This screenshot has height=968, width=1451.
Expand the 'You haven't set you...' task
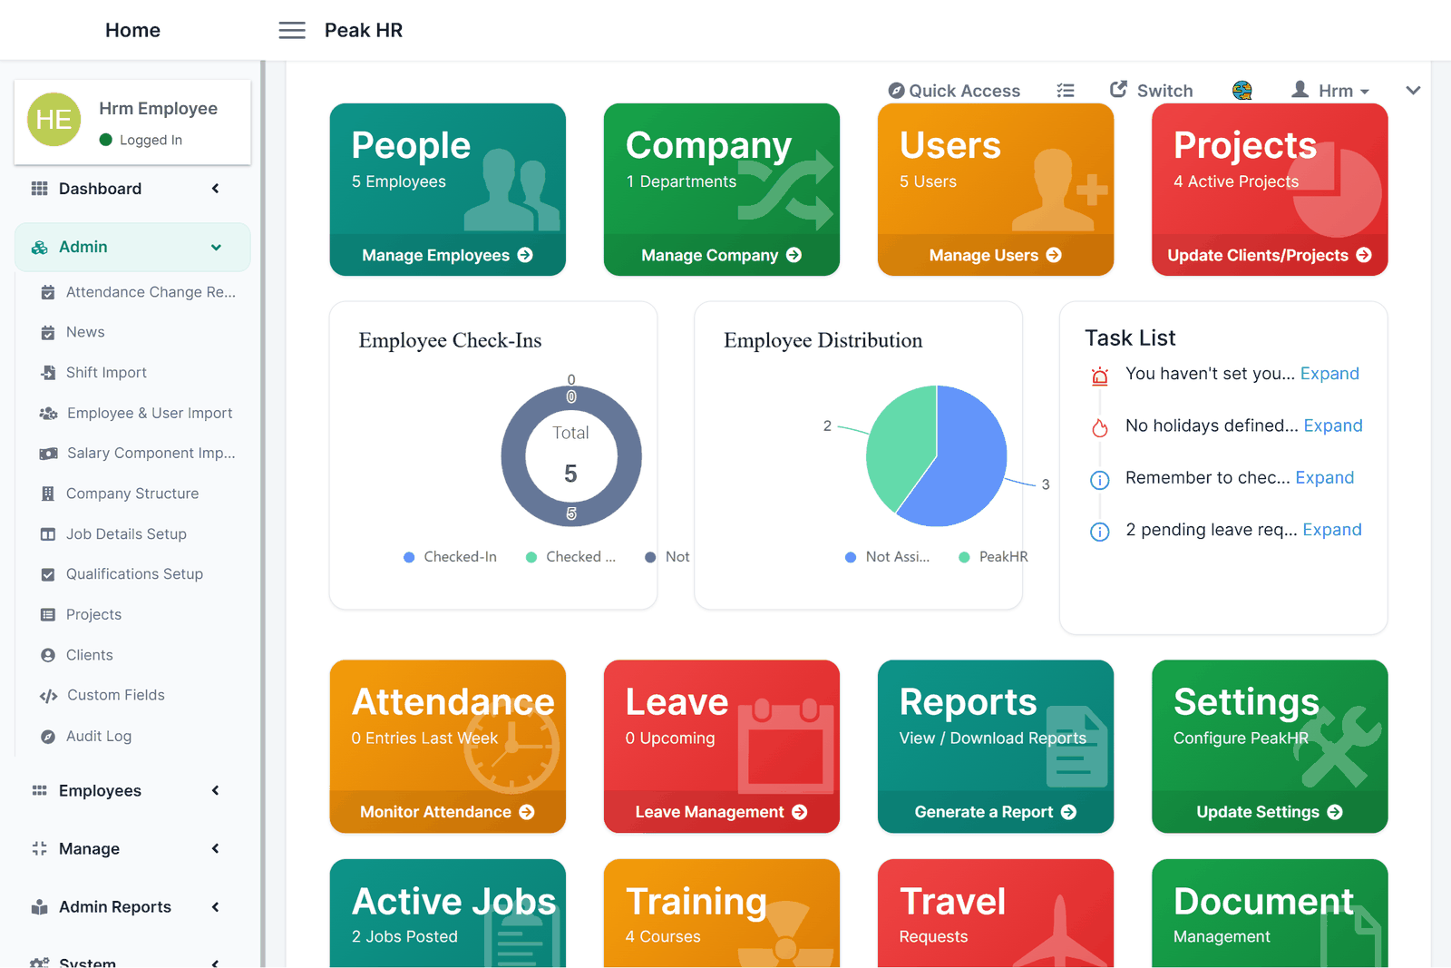coord(1329,374)
